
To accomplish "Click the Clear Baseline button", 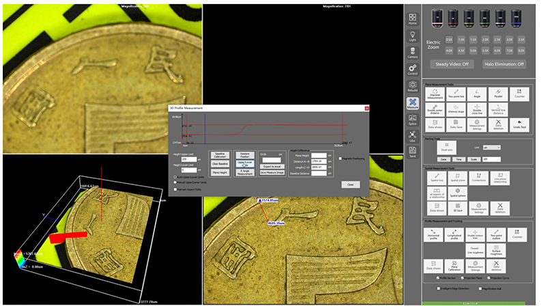I will [x=220, y=164].
